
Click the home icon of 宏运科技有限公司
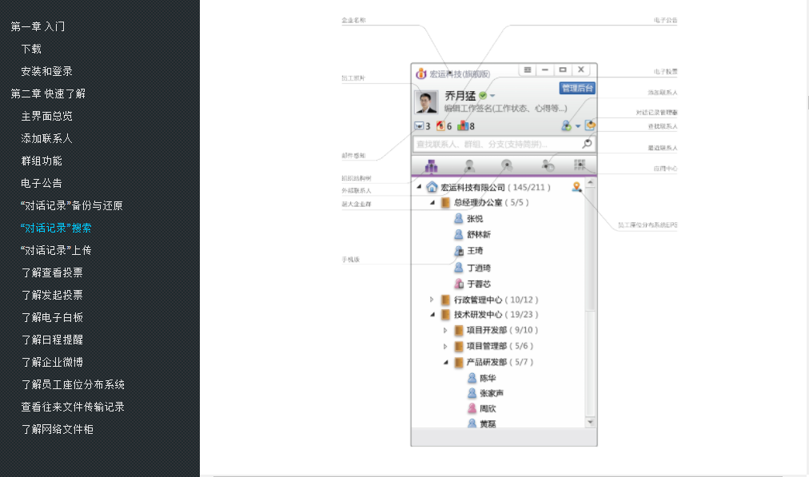pyautogui.click(x=432, y=187)
